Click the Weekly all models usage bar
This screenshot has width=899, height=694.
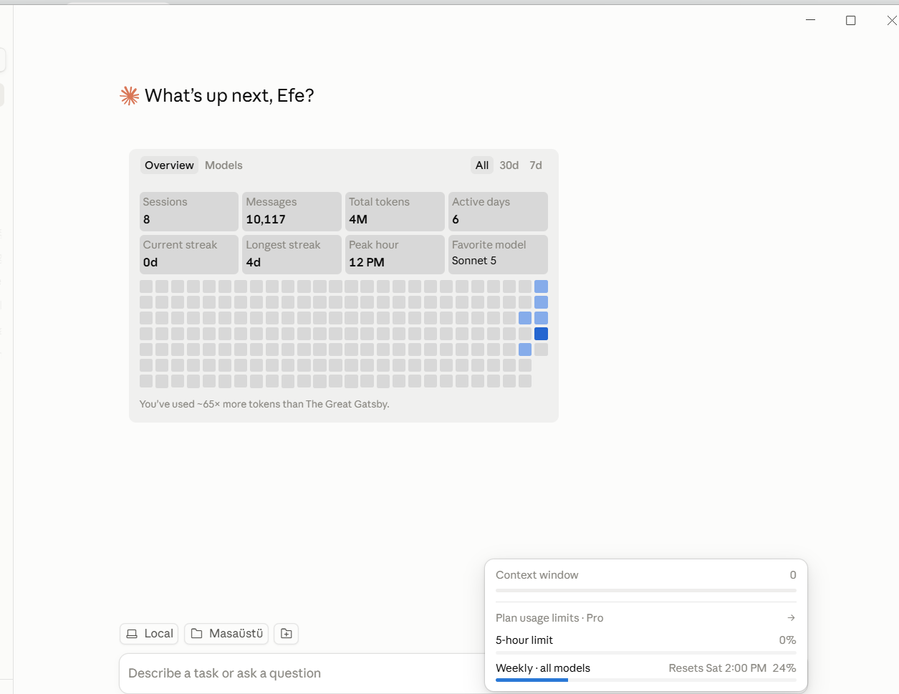(x=646, y=680)
